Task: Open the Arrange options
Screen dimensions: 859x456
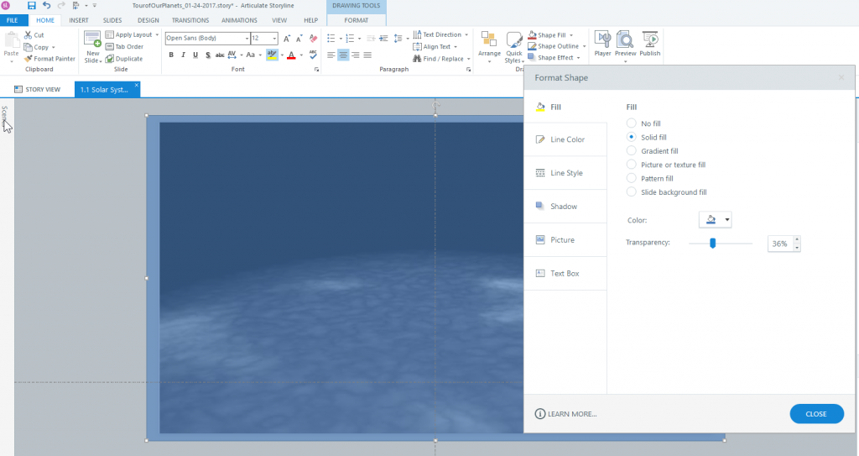Action: 489,47
